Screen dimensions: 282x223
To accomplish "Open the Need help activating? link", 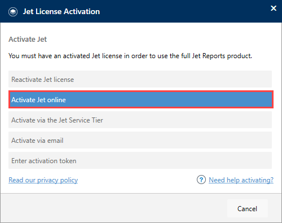I will coord(241,180).
